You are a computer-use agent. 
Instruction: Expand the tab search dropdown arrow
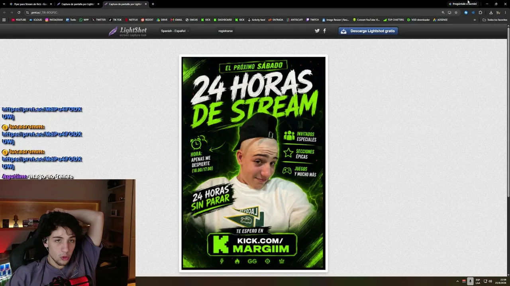pos(5,4)
